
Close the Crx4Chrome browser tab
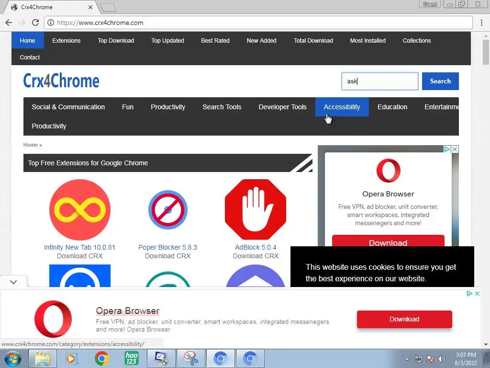click(90, 7)
